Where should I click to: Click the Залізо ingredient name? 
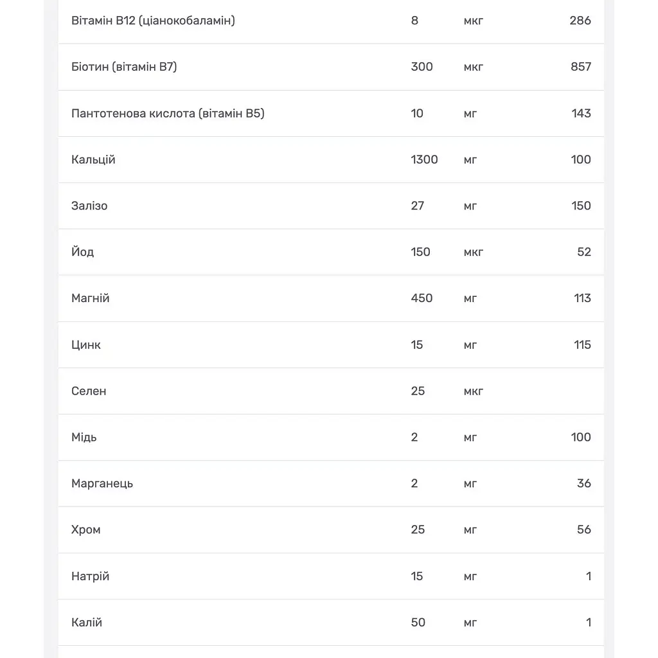(x=89, y=206)
